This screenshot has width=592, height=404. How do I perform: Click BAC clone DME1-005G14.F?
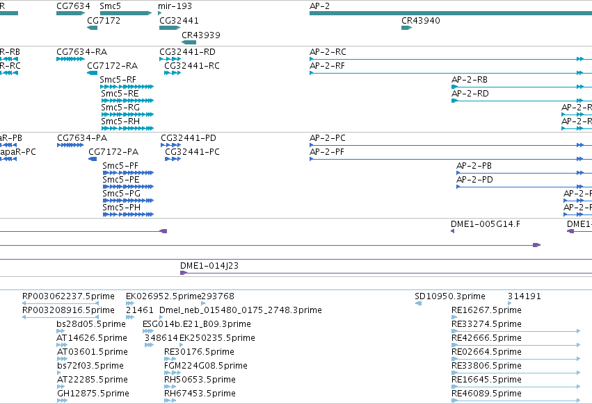tap(486, 224)
